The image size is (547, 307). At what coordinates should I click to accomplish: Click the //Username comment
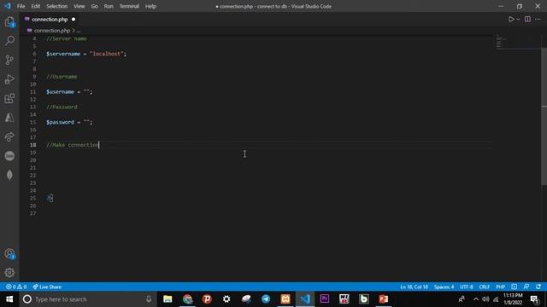pos(62,77)
